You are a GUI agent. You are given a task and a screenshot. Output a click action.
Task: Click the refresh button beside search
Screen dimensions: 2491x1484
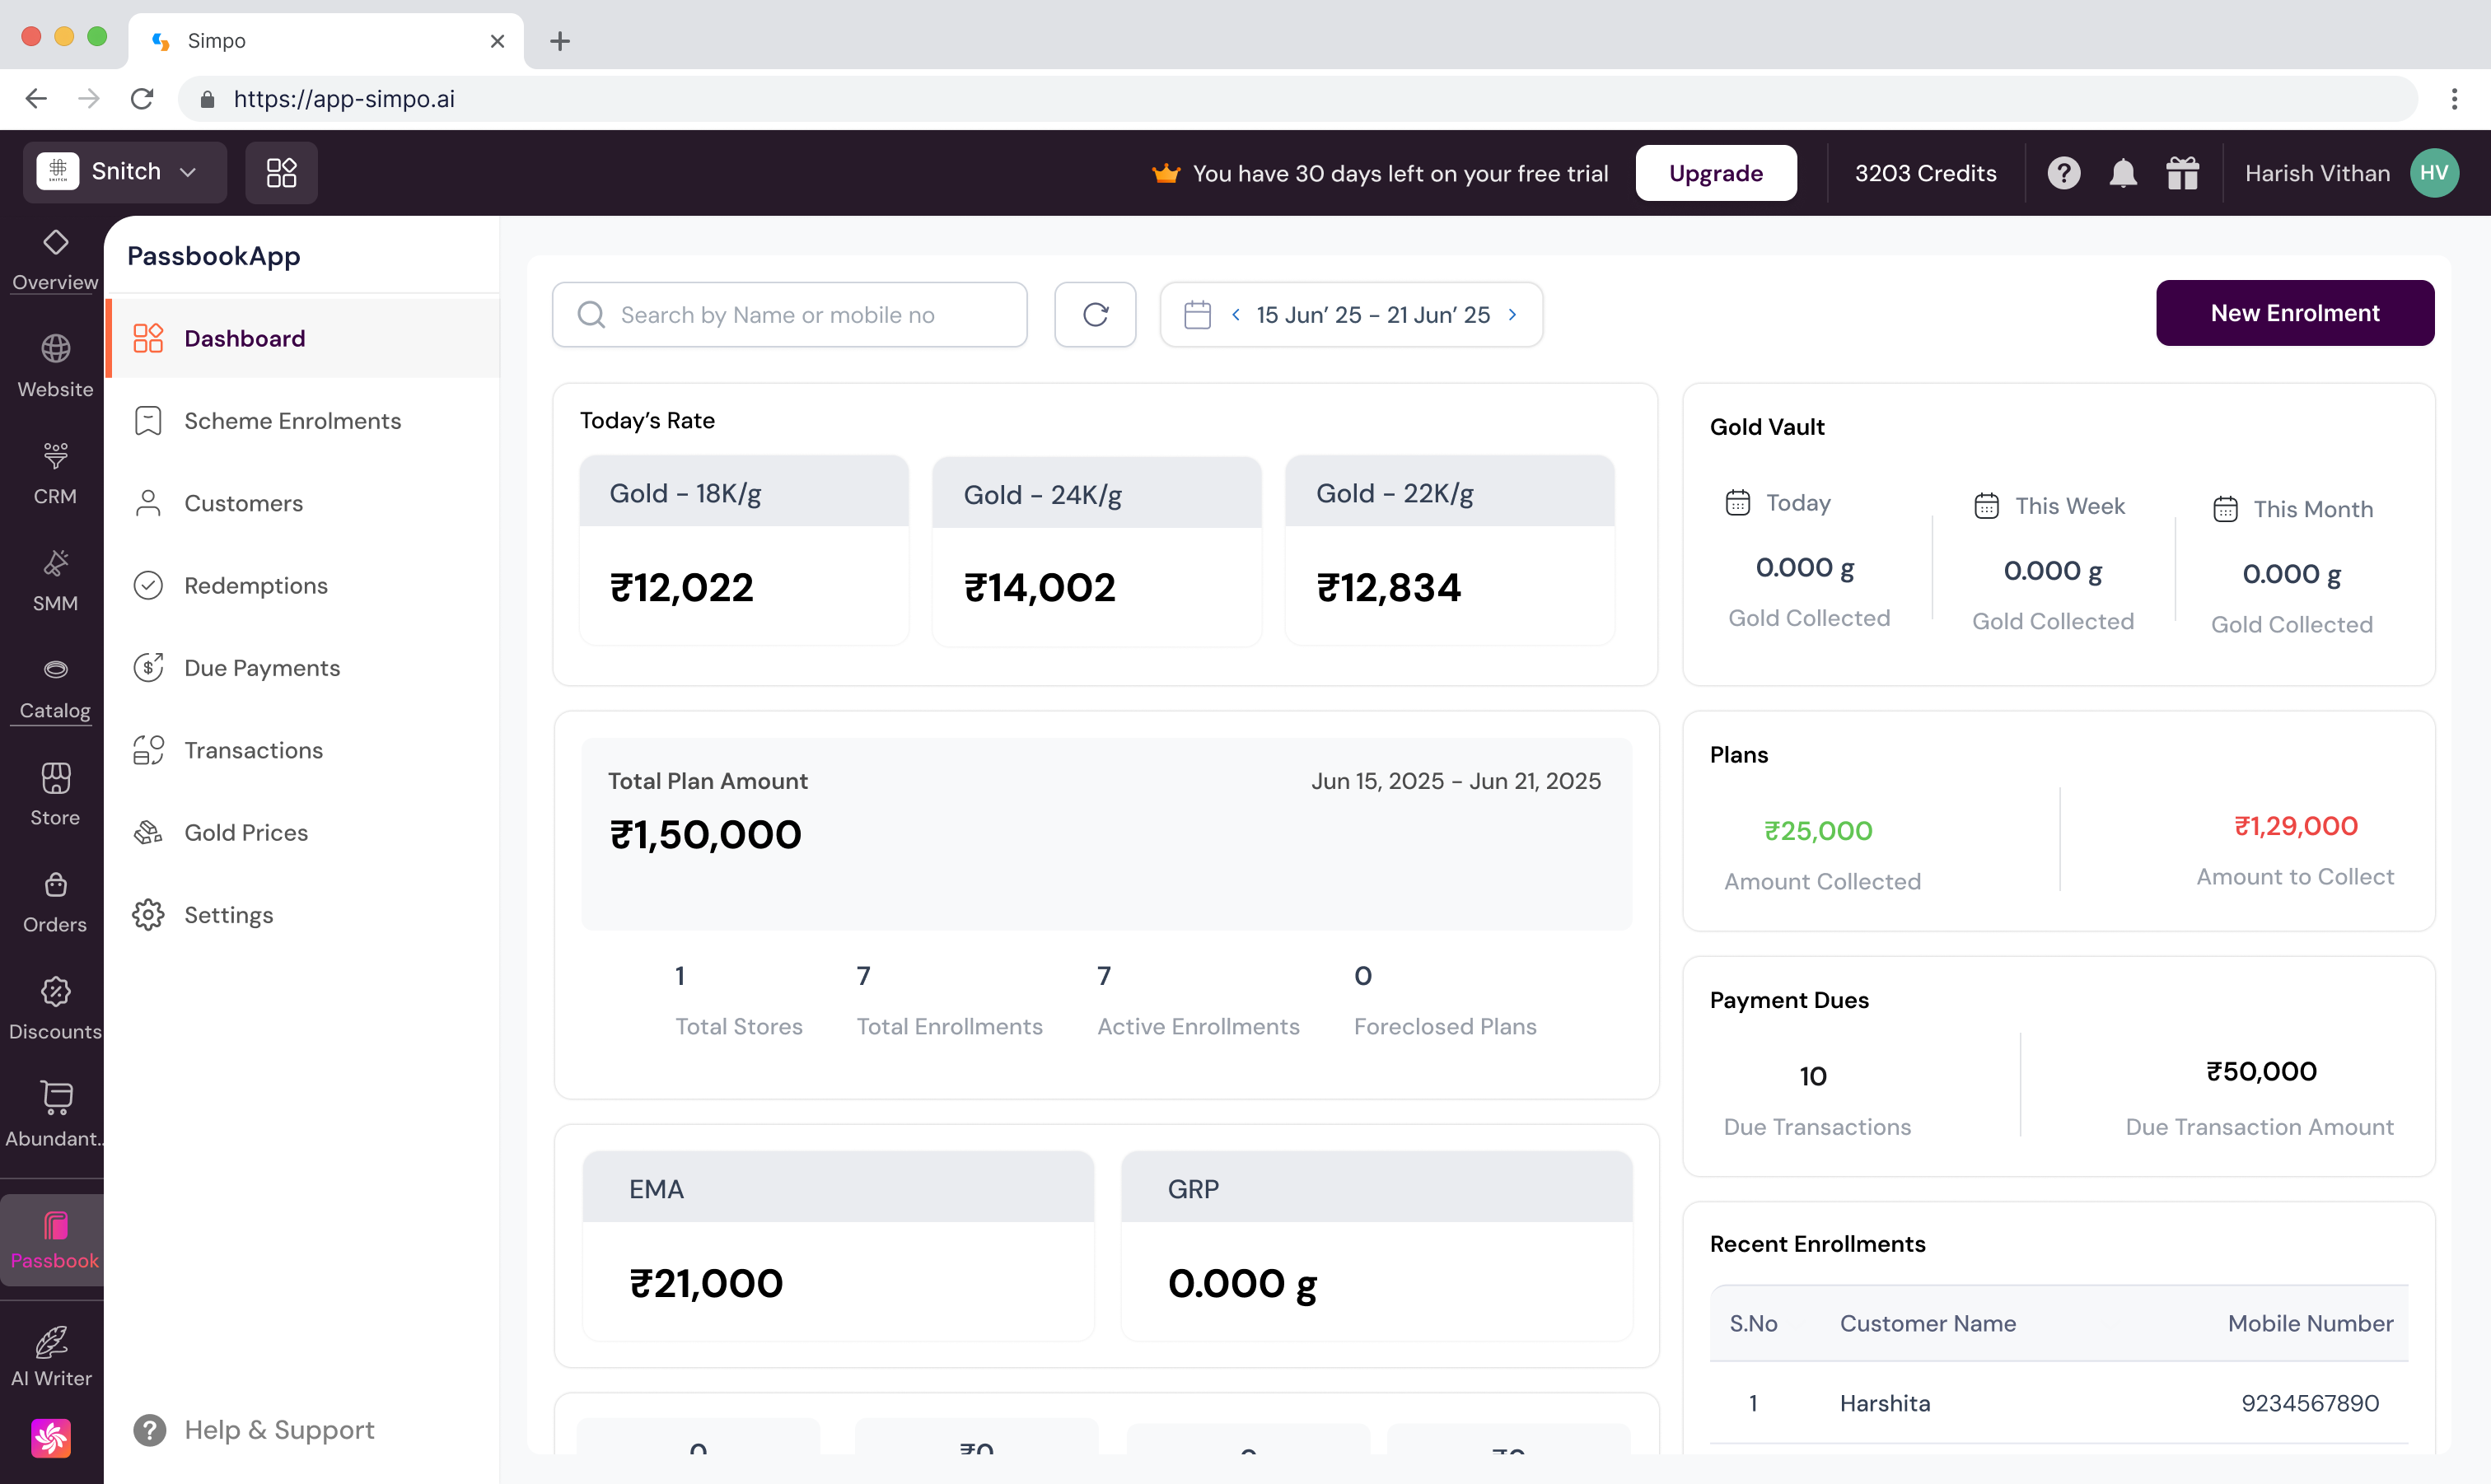click(1095, 315)
